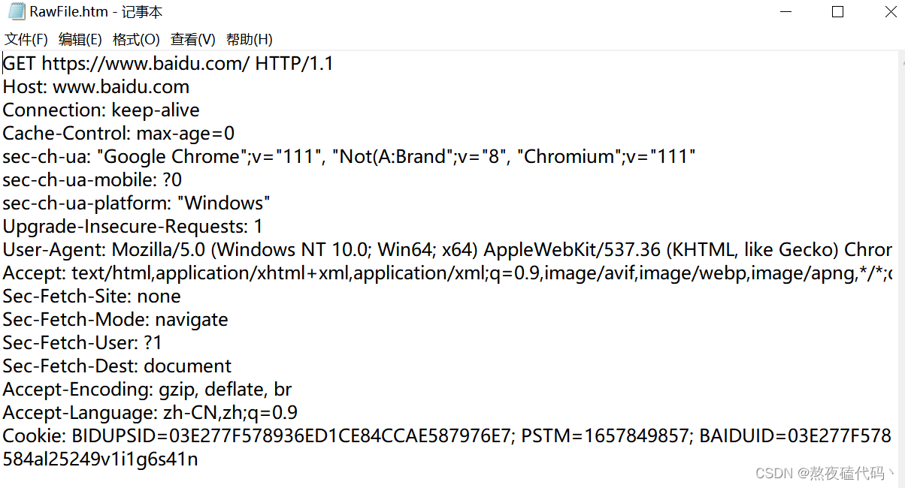The width and height of the screenshot is (905, 488).
Task: Open the 帮助(H) menu
Action: coord(250,39)
